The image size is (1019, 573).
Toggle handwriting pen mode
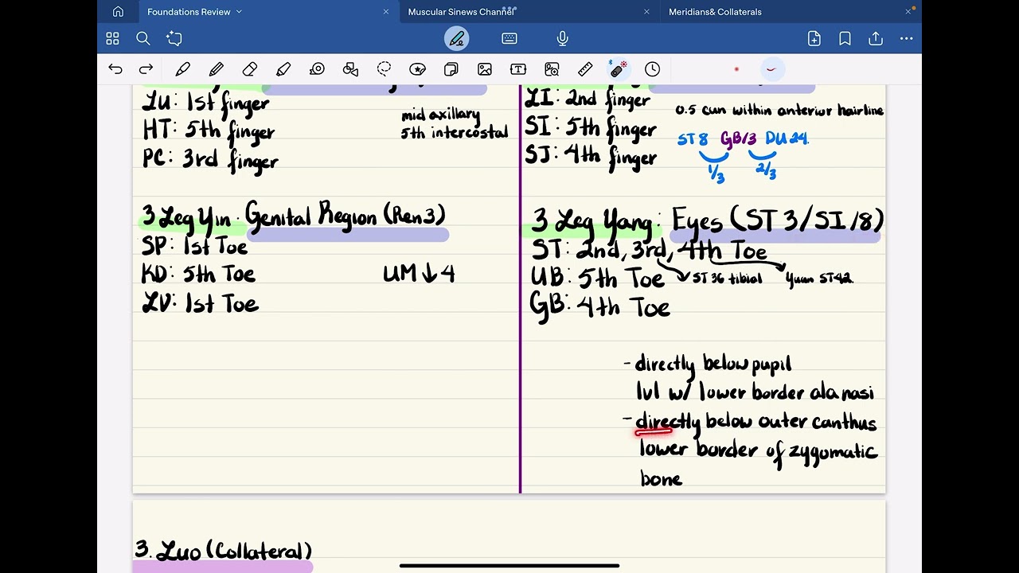click(457, 38)
